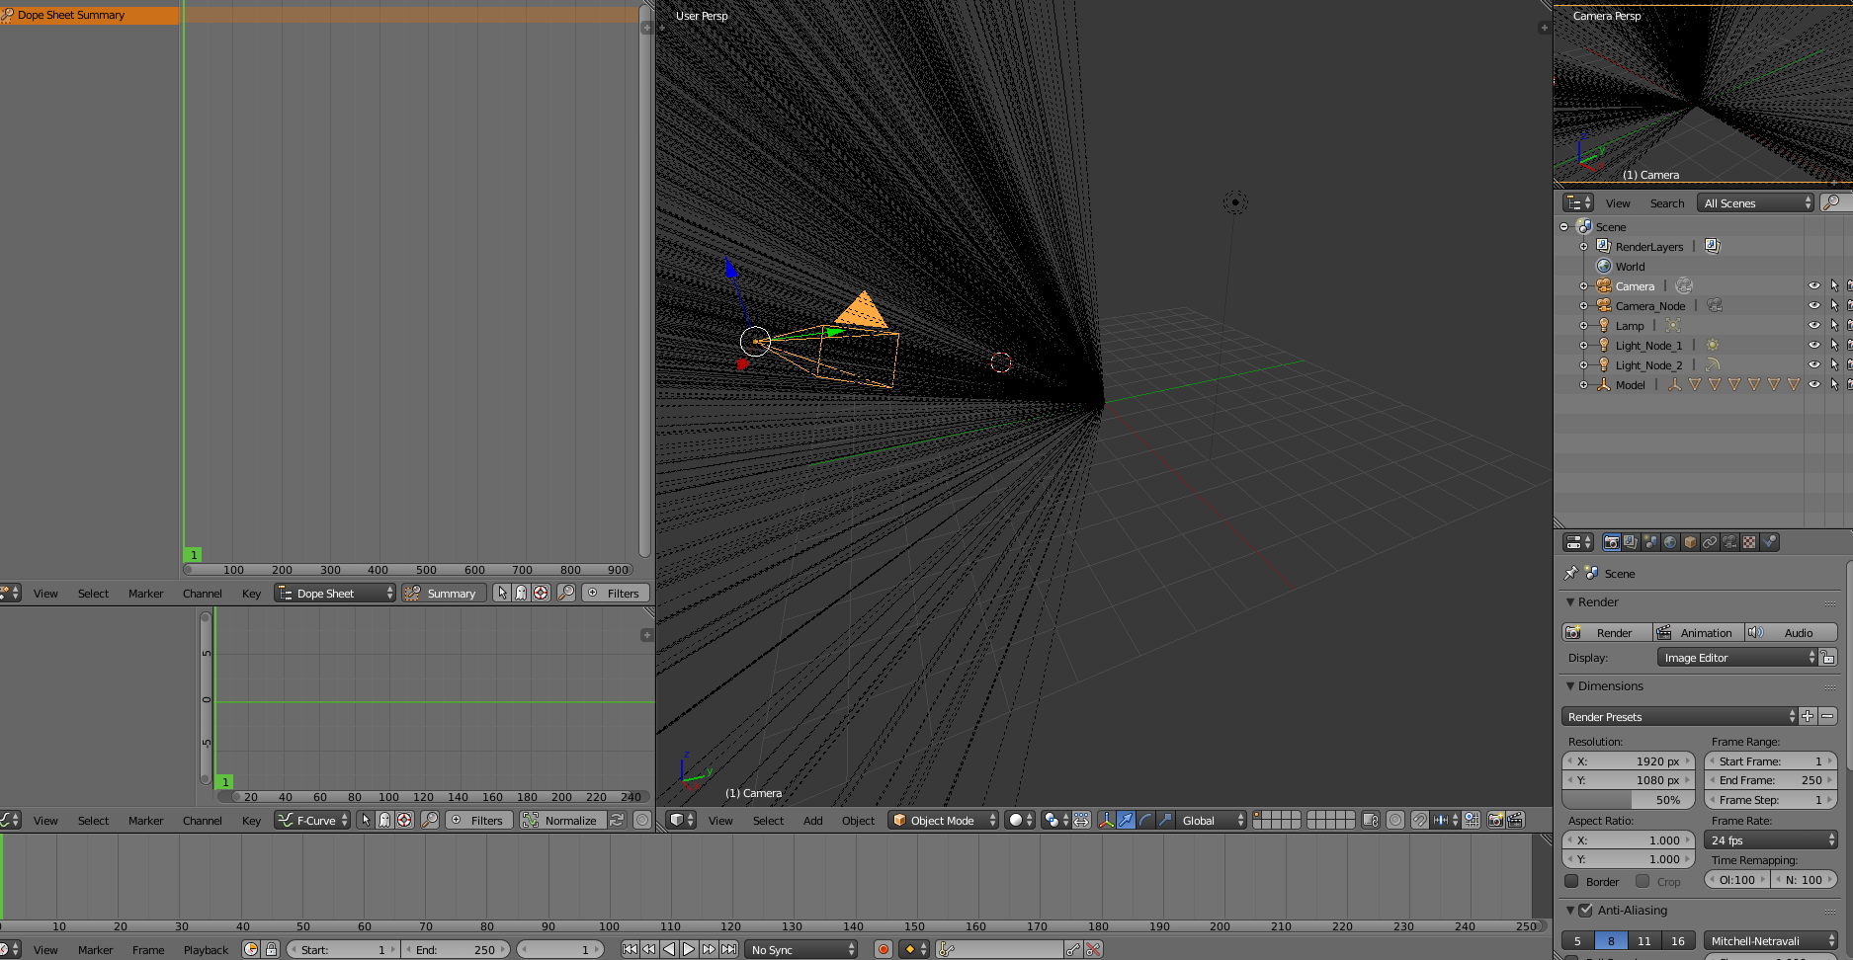Enable the 3D manipulator widget icon
Viewport: 1853px width, 960px height.
1107,820
